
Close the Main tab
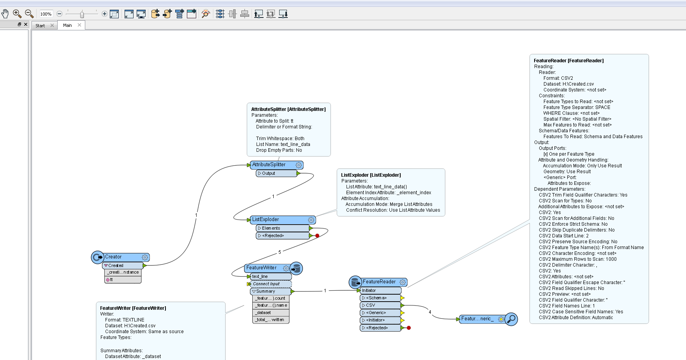(79, 25)
